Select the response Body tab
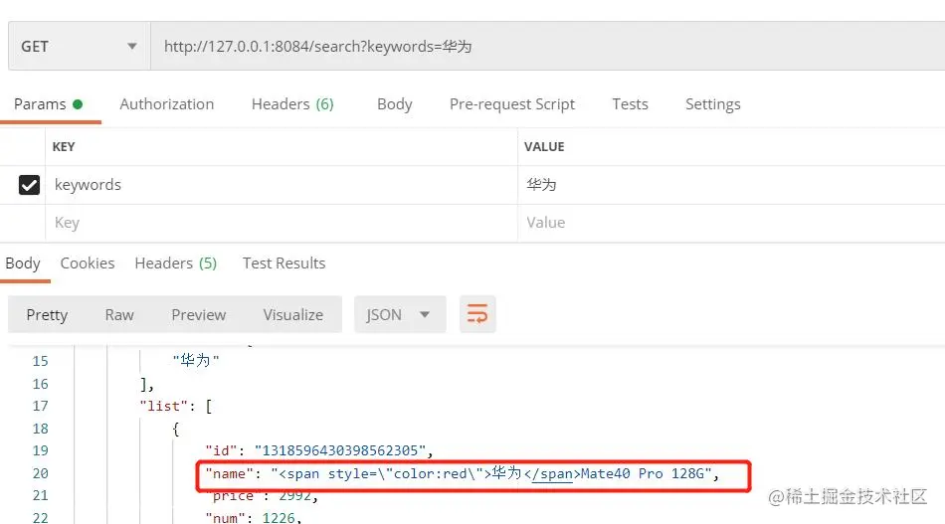945x524 pixels. [23, 263]
